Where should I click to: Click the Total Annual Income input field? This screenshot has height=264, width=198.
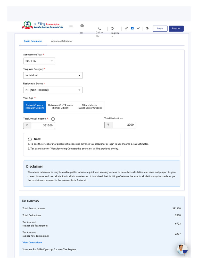43,126
